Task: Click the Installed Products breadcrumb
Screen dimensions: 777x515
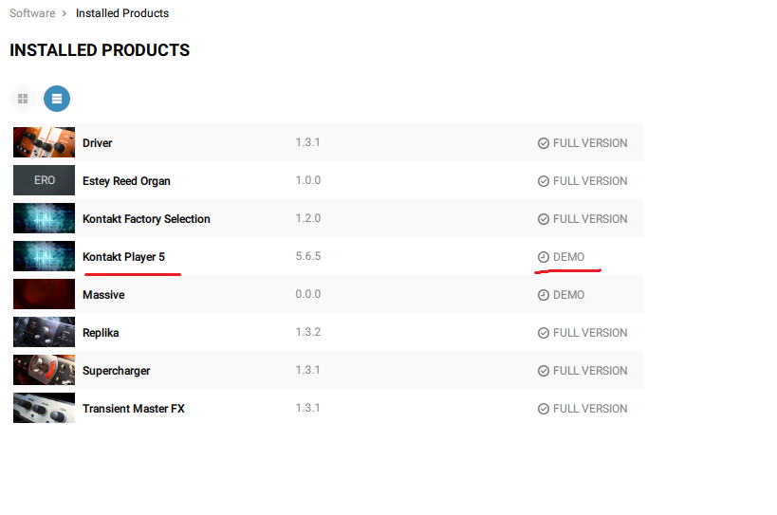Action: (x=122, y=13)
